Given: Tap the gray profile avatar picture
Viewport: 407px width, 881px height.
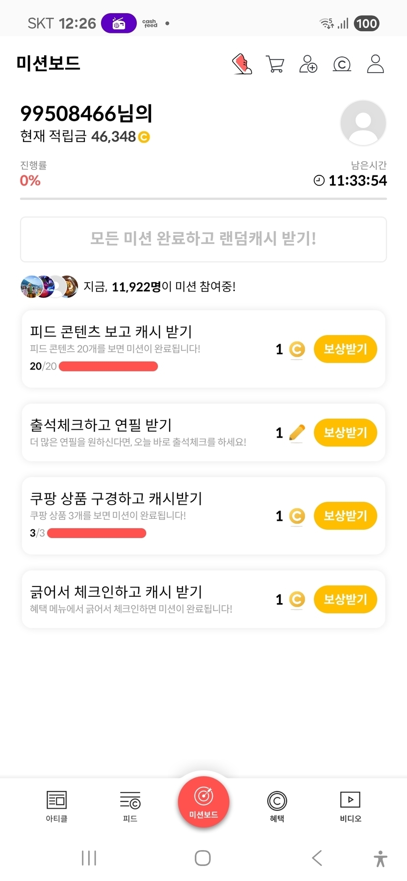Looking at the screenshot, I should [x=363, y=123].
